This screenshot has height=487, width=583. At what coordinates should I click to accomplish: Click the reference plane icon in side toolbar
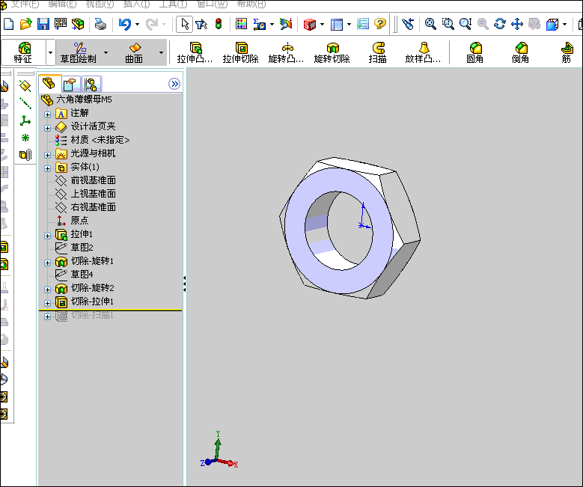click(x=25, y=86)
